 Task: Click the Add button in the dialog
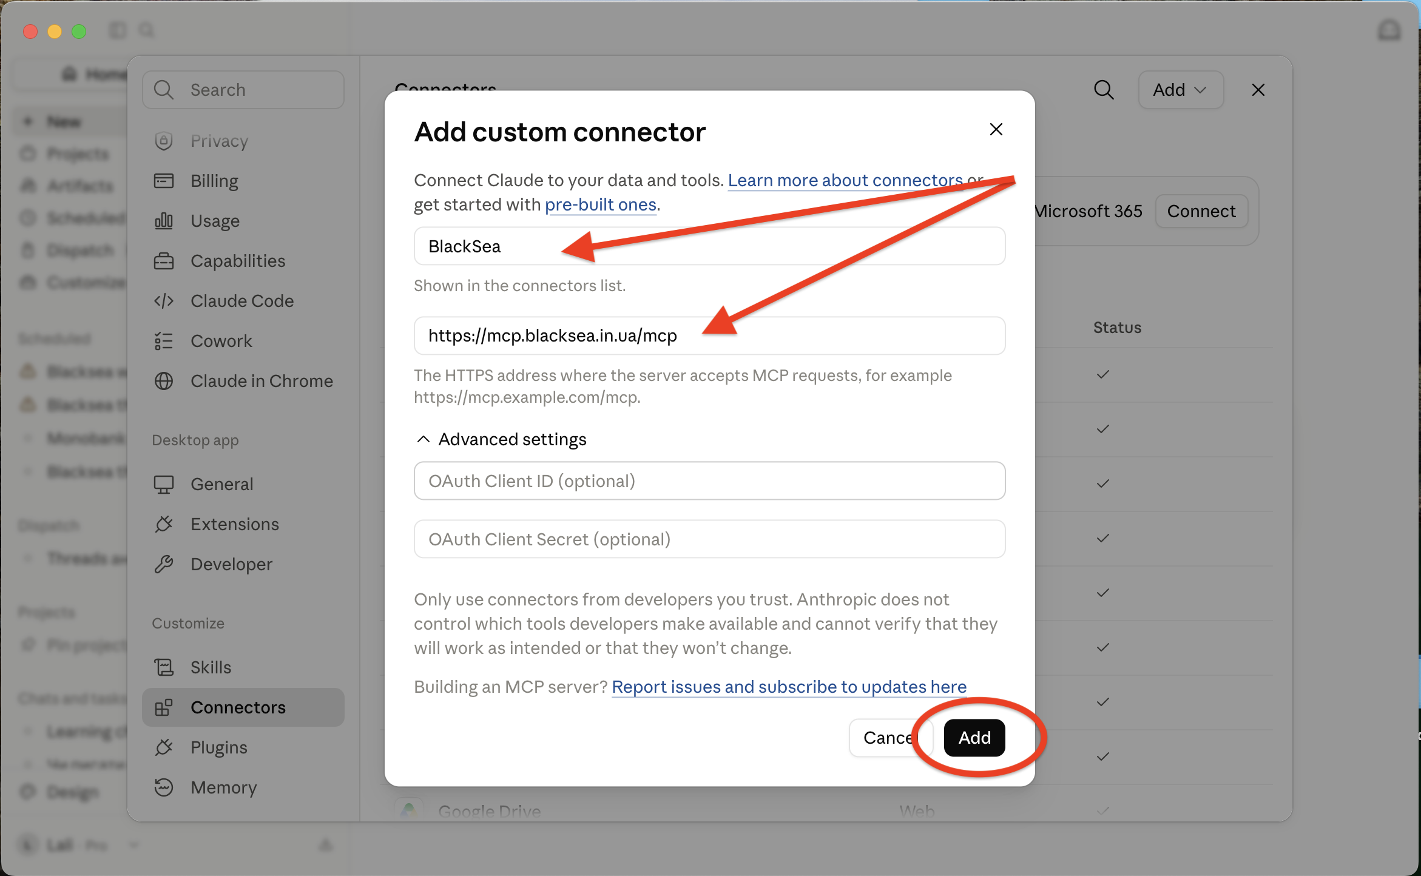coord(974,738)
